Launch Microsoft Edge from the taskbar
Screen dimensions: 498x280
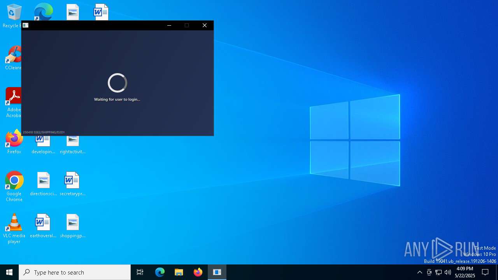pyautogui.click(x=160, y=272)
